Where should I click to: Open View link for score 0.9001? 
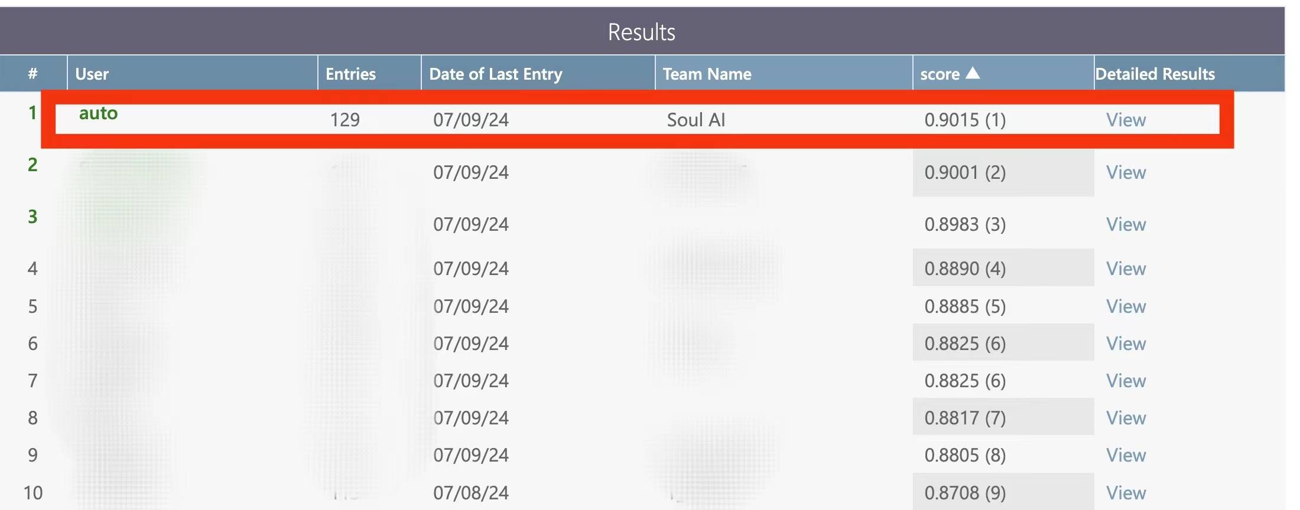click(1126, 172)
